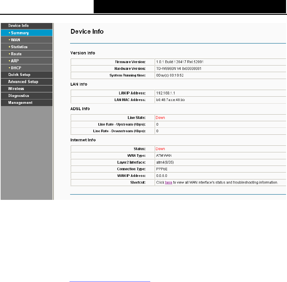Click the 'Line State:' label
This screenshot has height=282, width=287.
[x=136, y=118]
